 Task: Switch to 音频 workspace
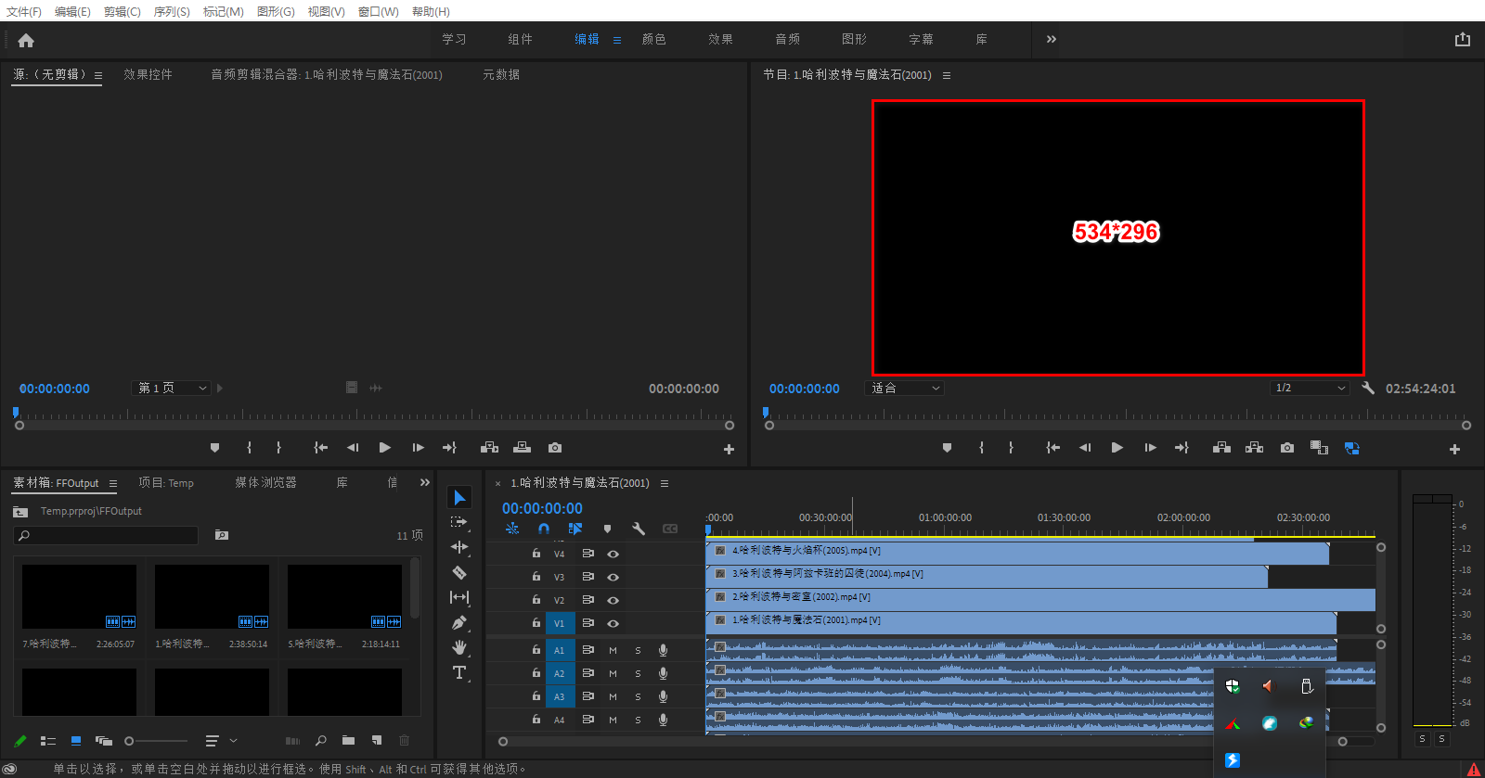[788, 39]
